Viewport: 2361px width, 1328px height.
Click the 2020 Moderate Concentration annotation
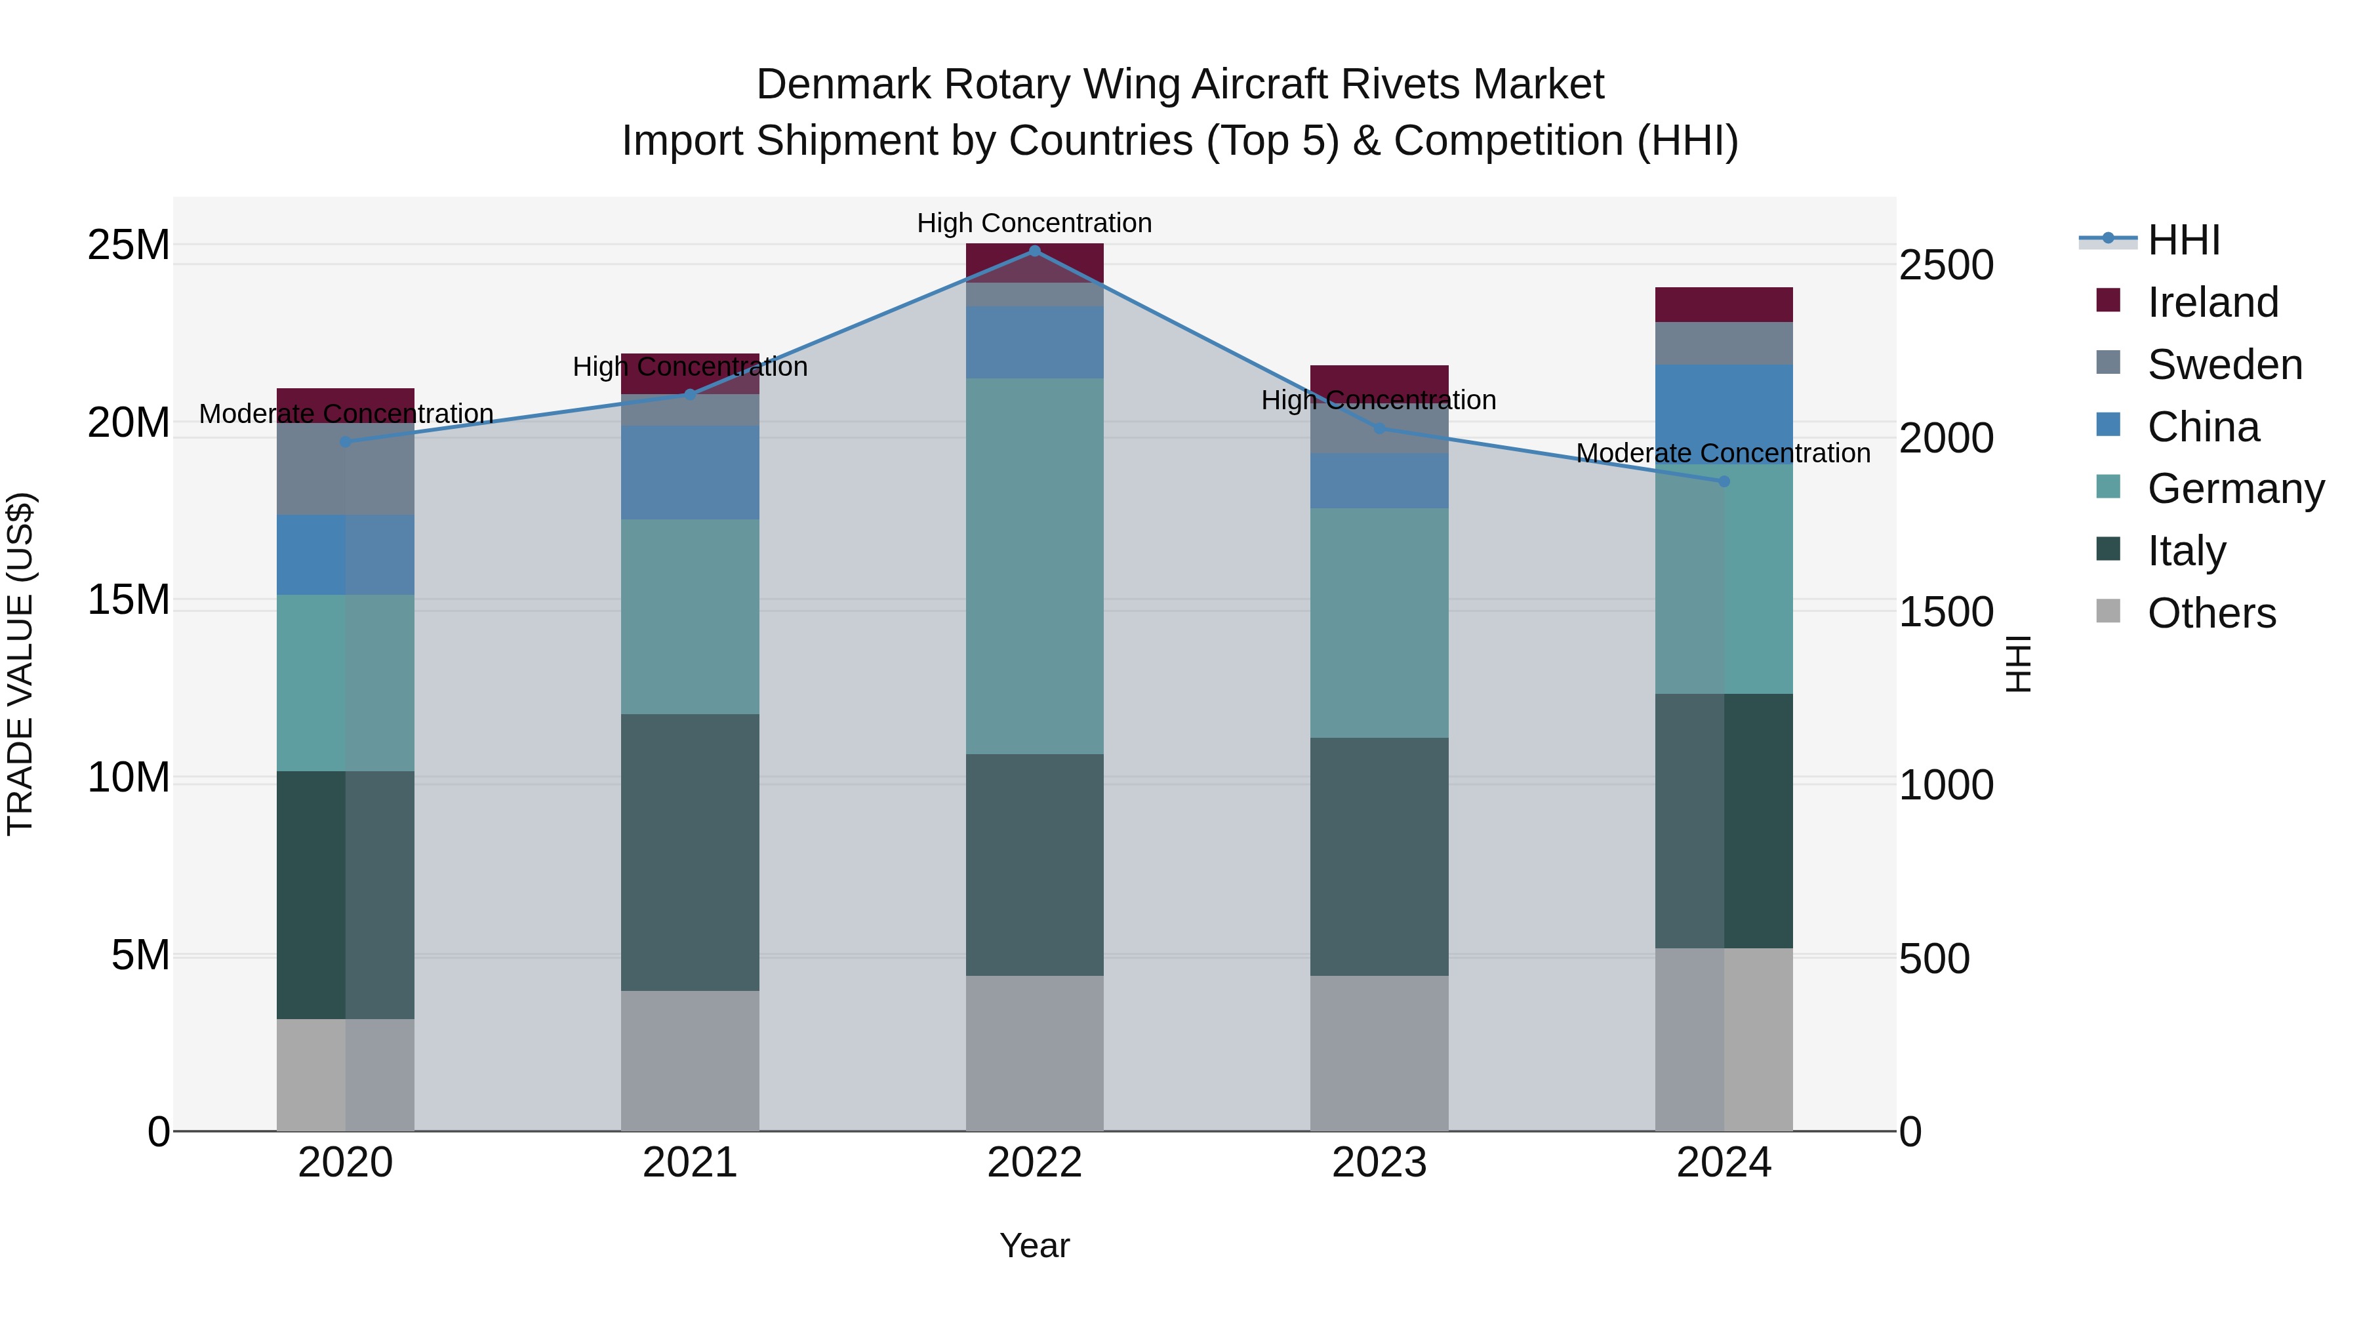click(x=346, y=413)
